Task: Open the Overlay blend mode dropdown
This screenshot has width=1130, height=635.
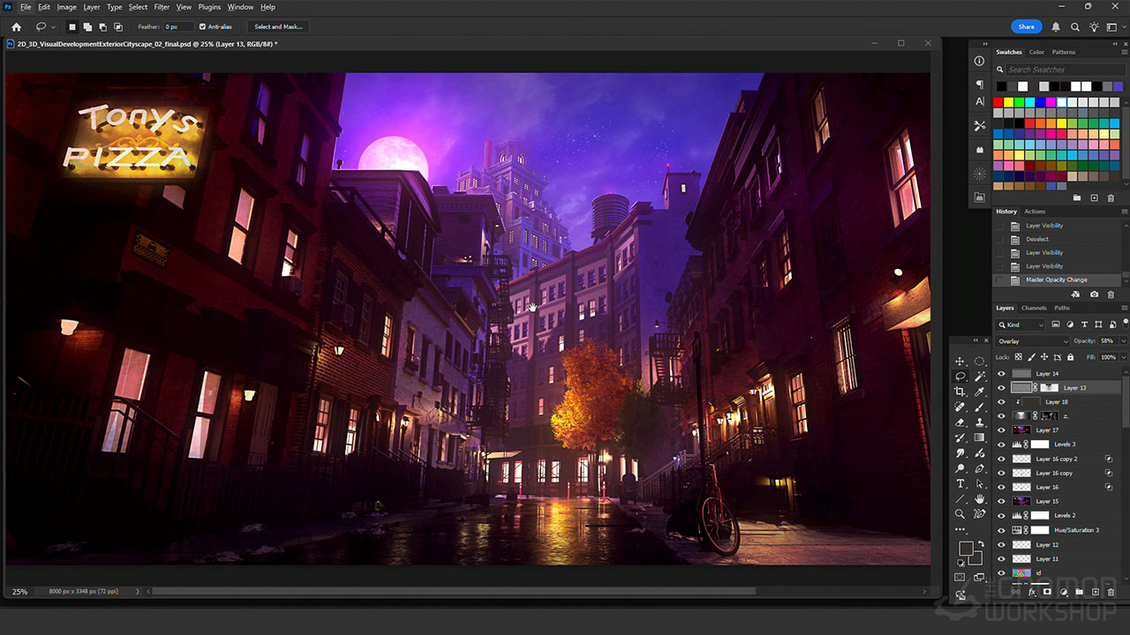Action: tap(1031, 341)
